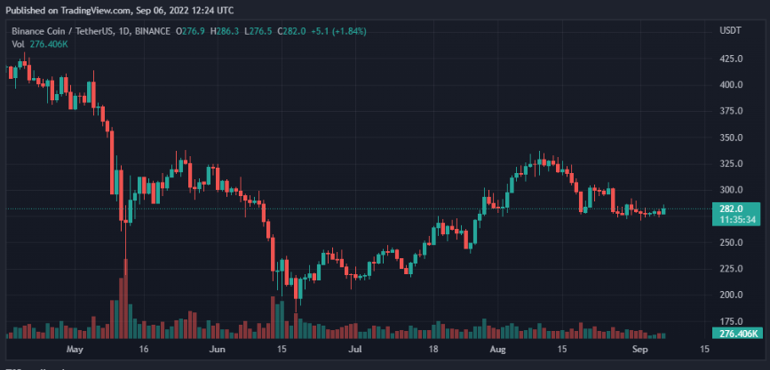
Task: Select Sep on the time axis
Action: pyautogui.click(x=638, y=350)
